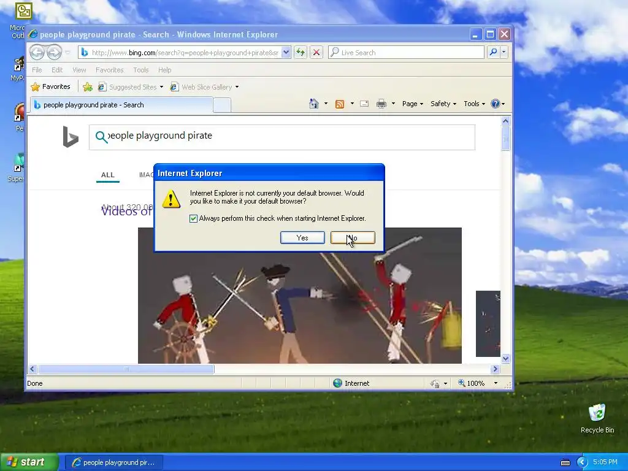This screenshot has height=471, width=628.
Task: Click the Refresh page icon
Action: 301,52
